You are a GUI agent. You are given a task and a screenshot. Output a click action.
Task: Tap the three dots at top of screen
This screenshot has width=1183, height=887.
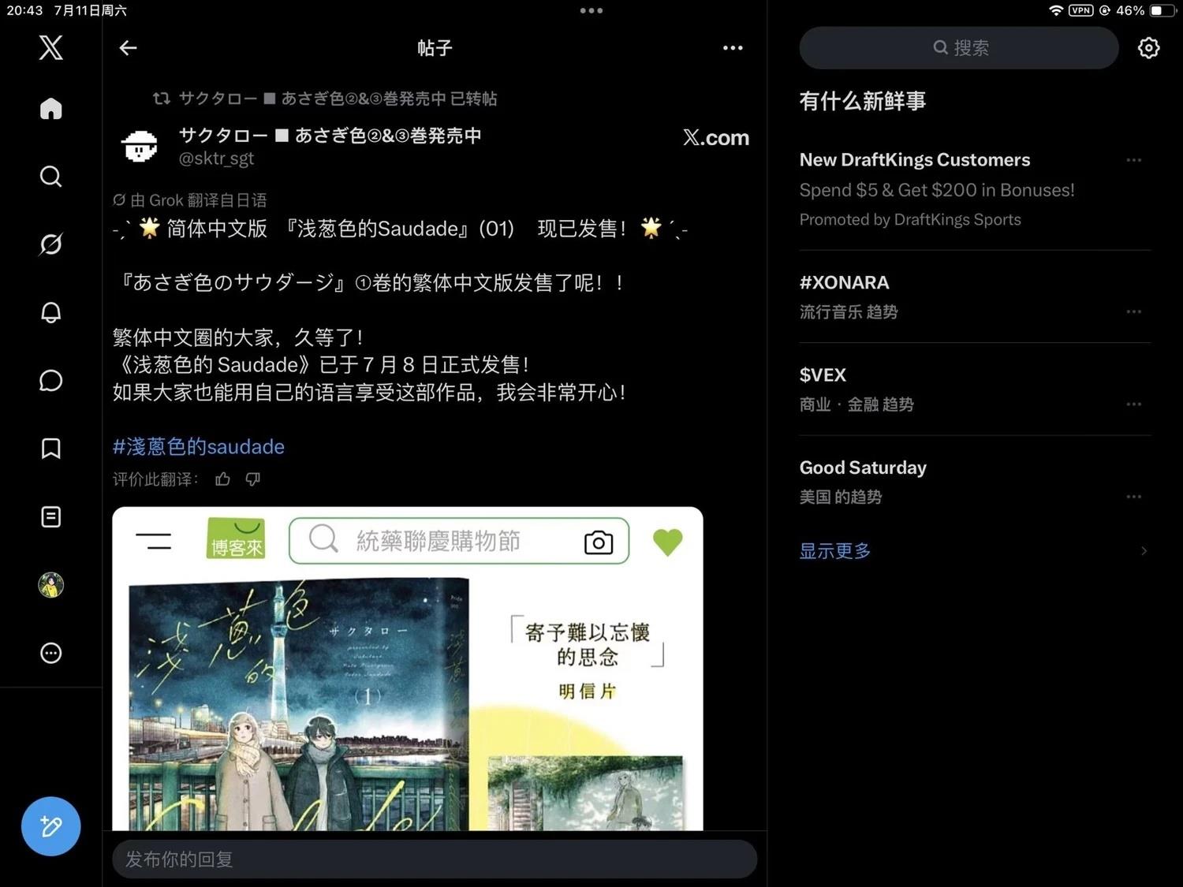coord(591,10)
